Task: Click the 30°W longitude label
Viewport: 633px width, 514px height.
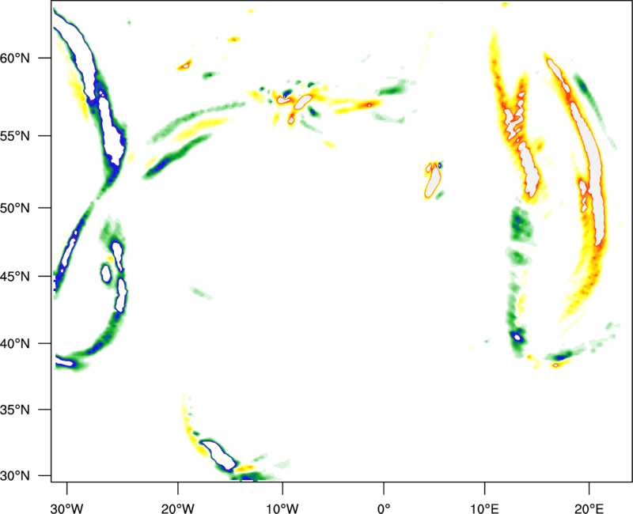Action: [x=67, y=508]
